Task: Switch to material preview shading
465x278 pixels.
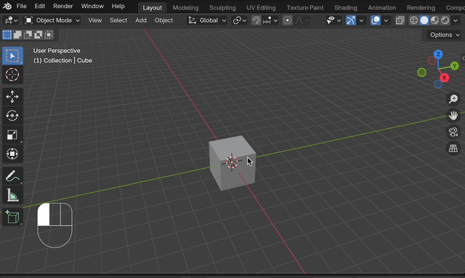Action: point(434,20)
